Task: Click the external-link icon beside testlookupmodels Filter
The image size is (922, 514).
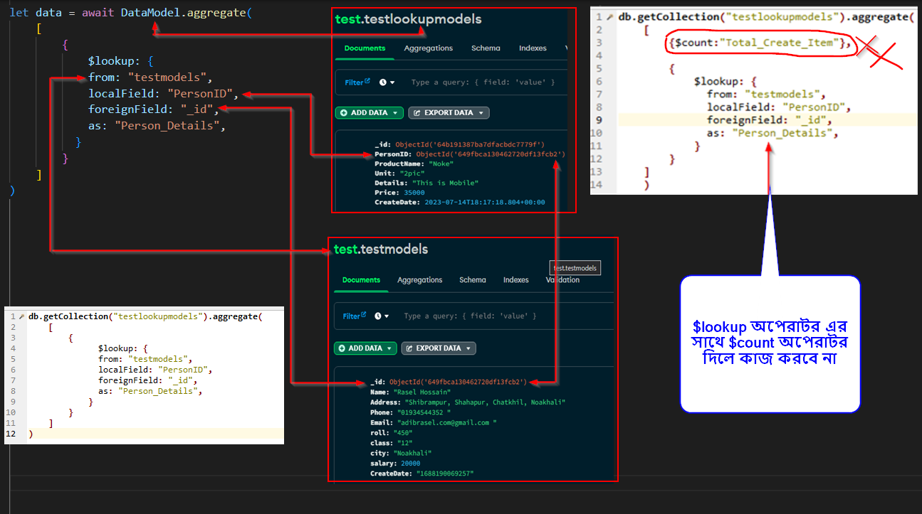Action: coord(367,82)
